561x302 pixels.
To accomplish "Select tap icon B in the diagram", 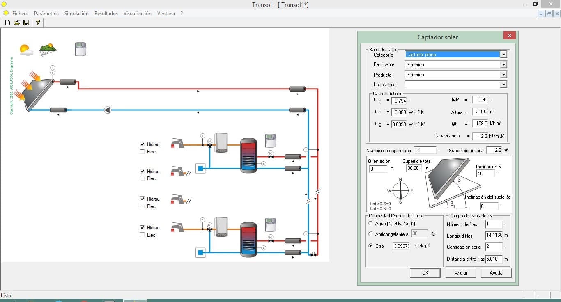I will [178, 171].
